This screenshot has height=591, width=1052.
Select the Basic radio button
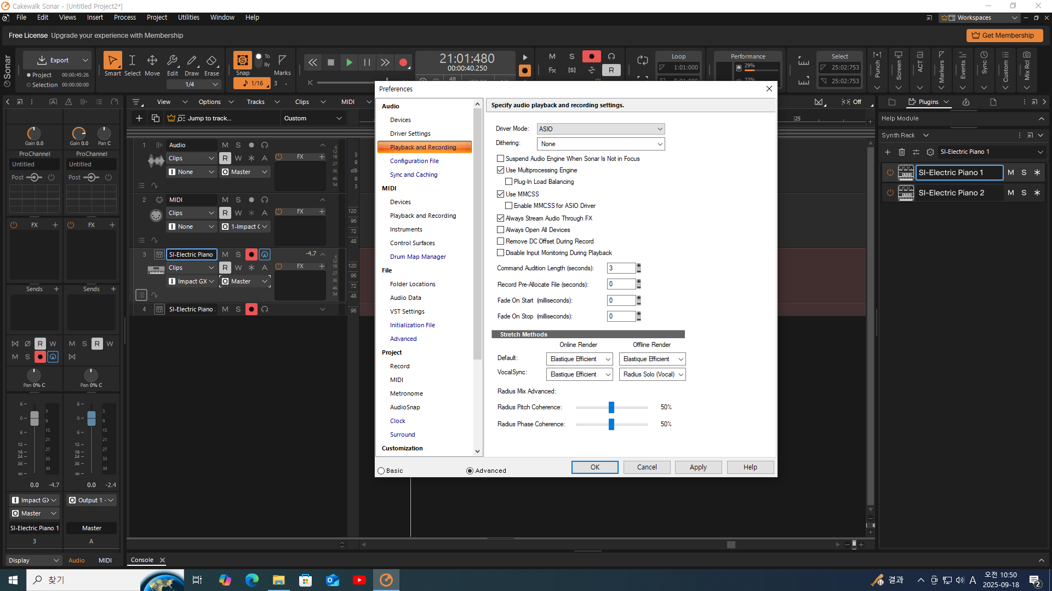[381, 471]
